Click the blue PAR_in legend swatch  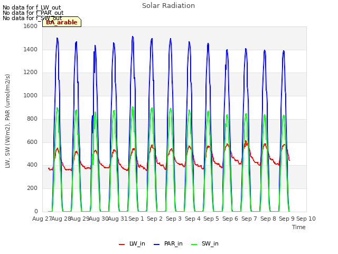[156, 244]
